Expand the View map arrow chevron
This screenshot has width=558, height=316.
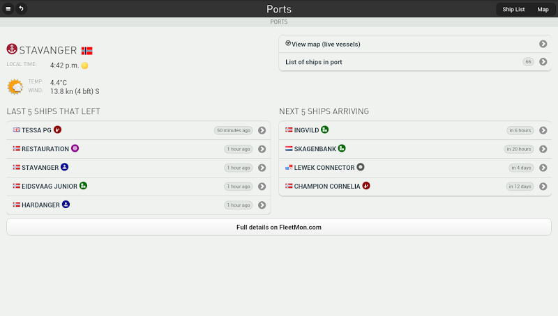point(543,44)
